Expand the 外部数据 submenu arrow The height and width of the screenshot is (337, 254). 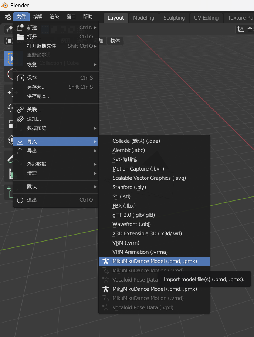95,164
